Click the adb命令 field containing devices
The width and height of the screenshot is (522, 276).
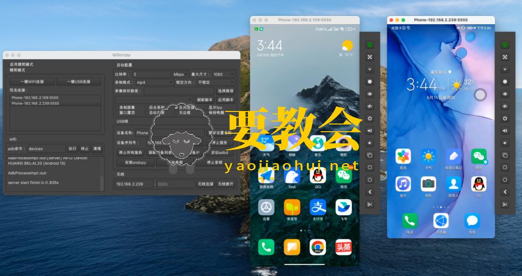[46, 149]
